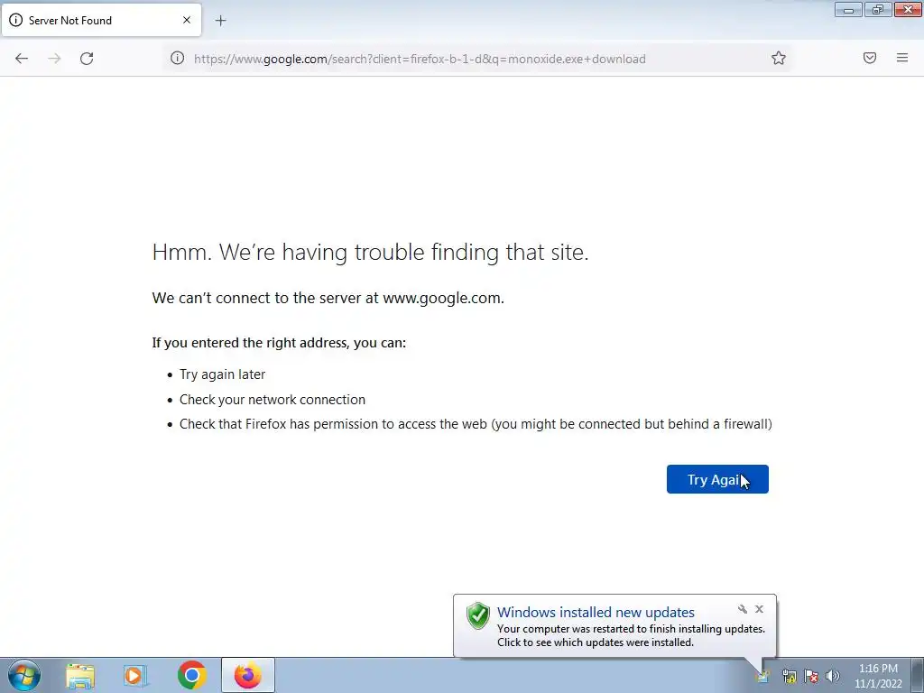Close the Server Not Found tab

(187, 20)
